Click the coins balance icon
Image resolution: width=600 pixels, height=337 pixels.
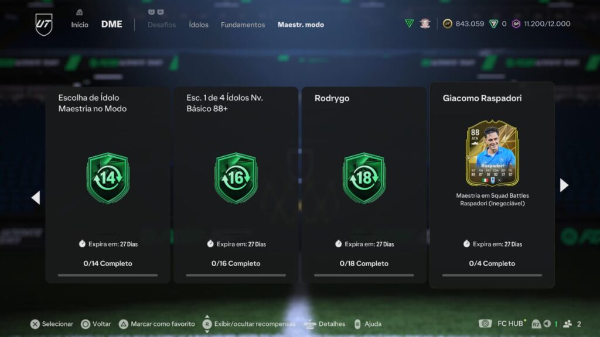pyautogui.click(x=447, y=23)
